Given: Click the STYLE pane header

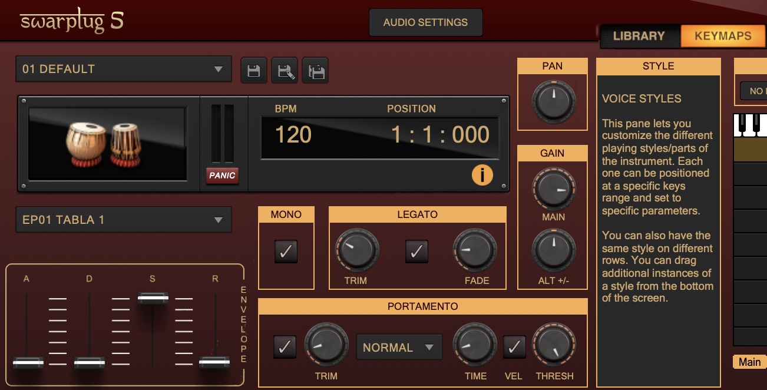Looking at the screenshot, I should click(x=658, y=66).
